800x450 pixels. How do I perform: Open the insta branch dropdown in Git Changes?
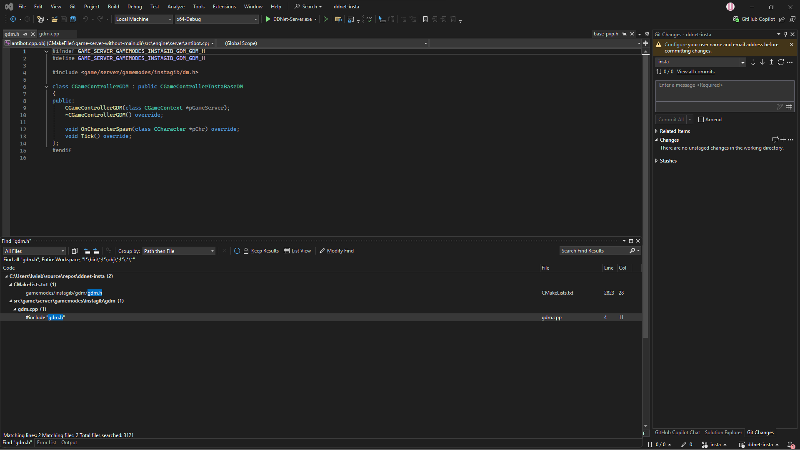[x=701, y=62]
